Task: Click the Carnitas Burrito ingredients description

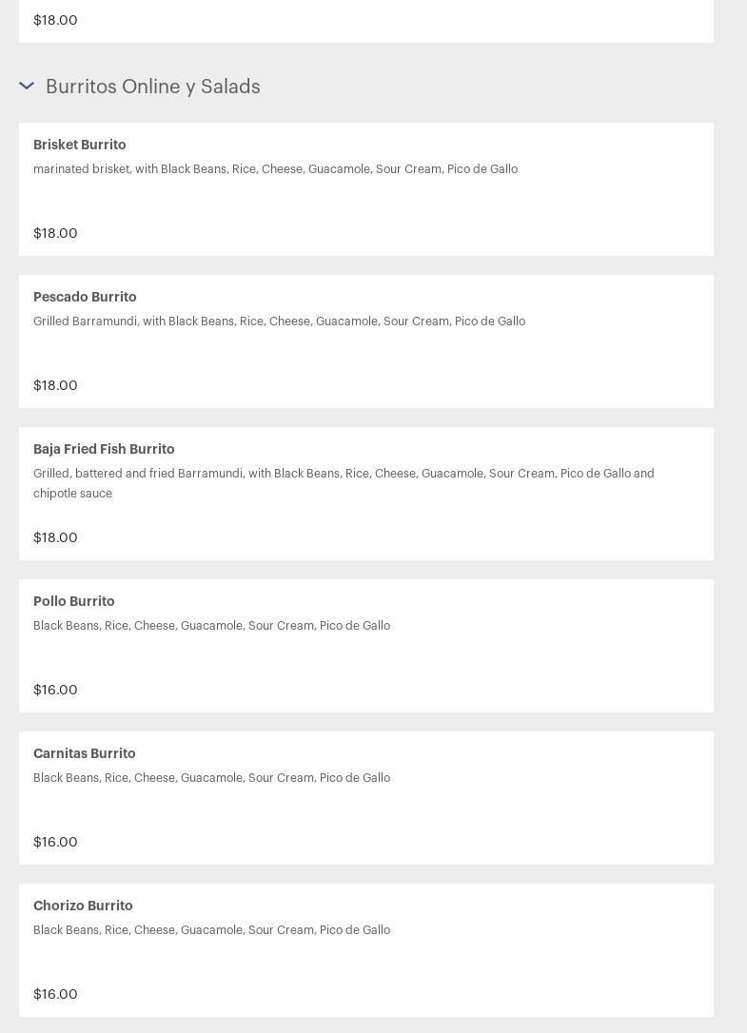Action: (211, 777)
